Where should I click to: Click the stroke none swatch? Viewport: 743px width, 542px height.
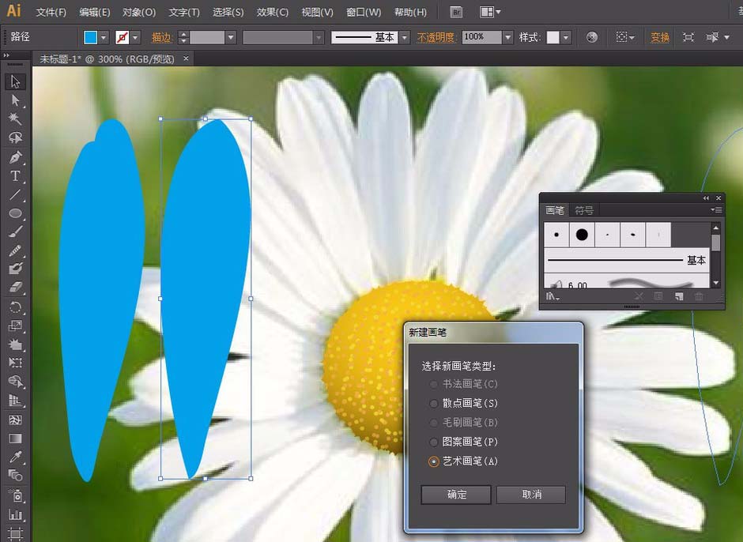click(123, 37)
